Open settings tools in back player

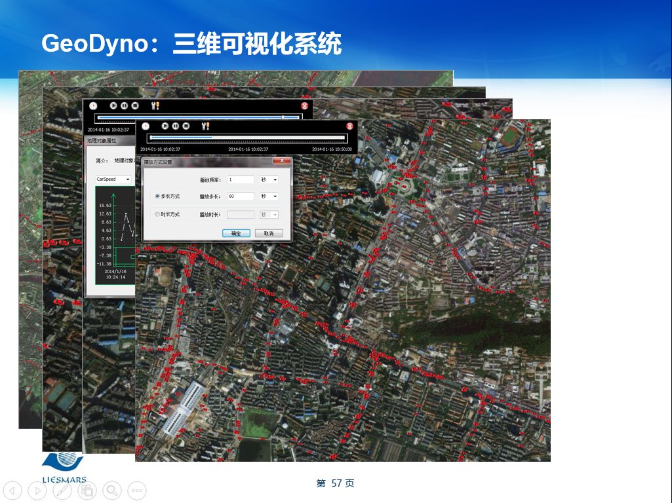(155, 105)
